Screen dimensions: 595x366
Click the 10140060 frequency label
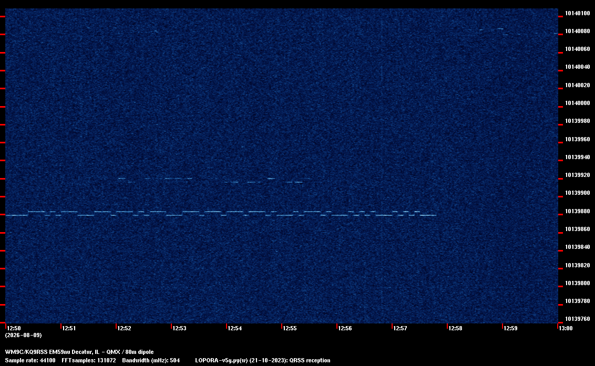(578, 49)
